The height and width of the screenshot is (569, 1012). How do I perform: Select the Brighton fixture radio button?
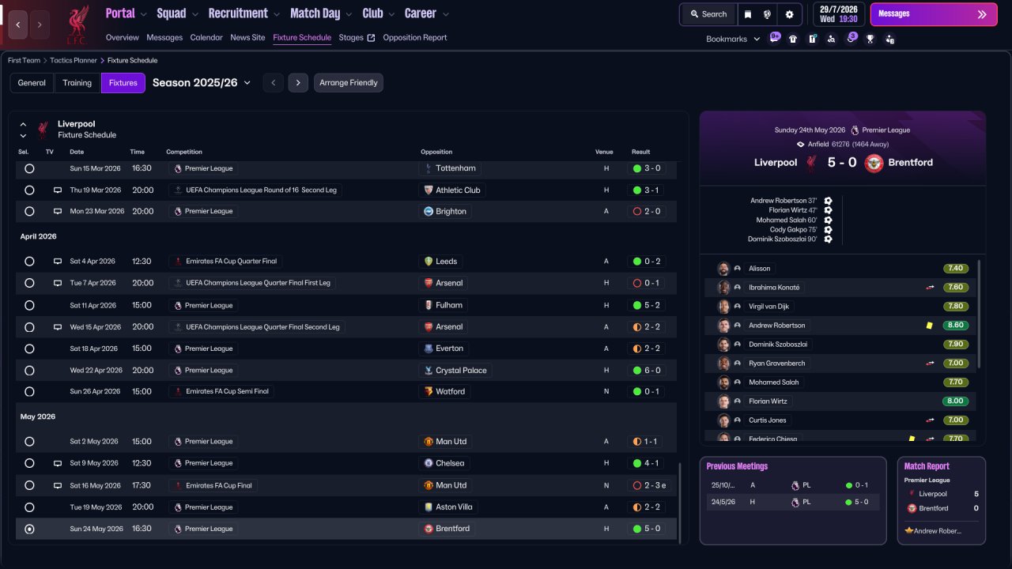tap(29, 212)
